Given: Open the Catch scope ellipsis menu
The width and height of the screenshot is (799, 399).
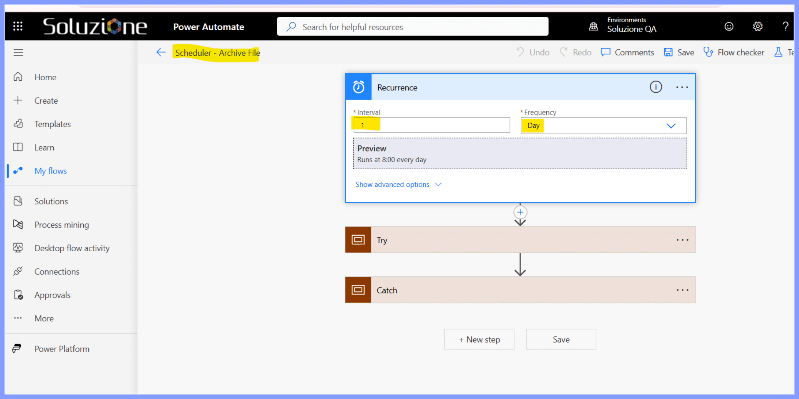Looking at the screenshot, I should (682, 290).
